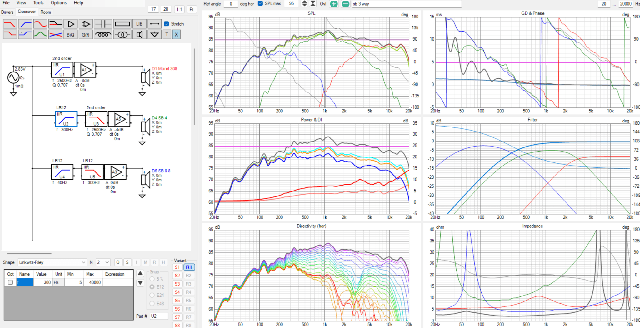Select variant S5

pos(177,301)
